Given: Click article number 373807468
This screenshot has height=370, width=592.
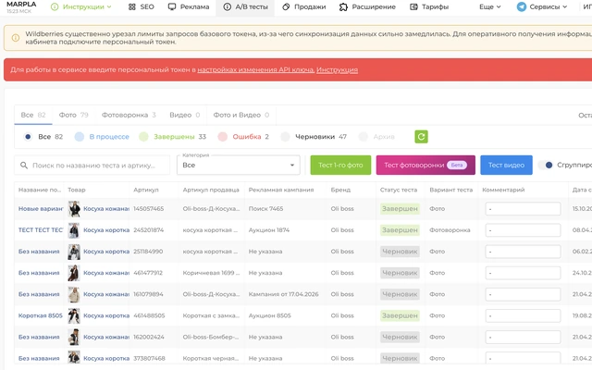Looking at the screenshot, I should pos(149,358).
